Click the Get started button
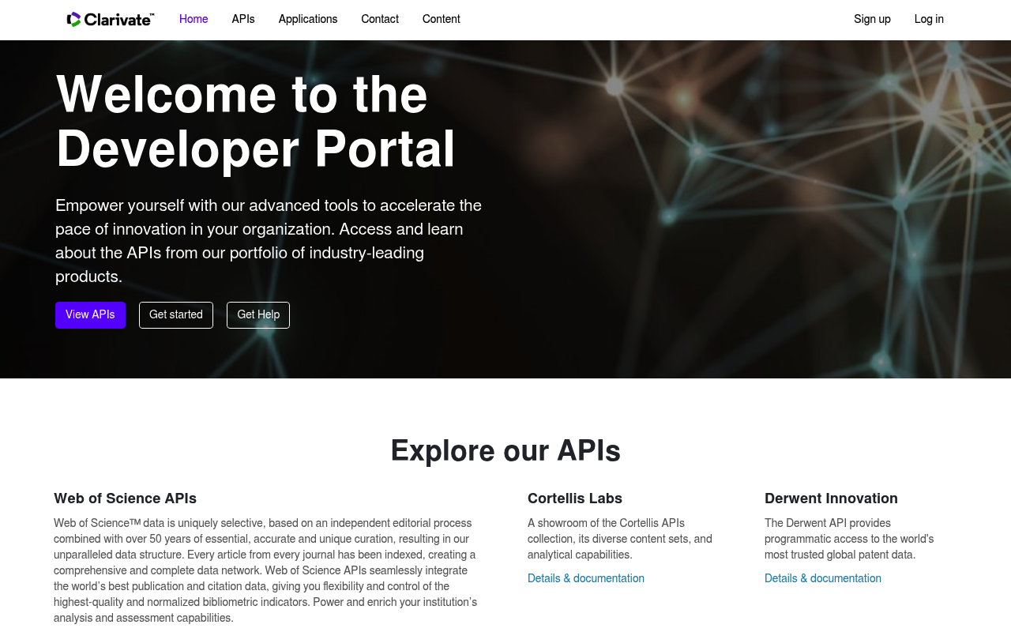1011x632 pixels. click(x=176, y=315)
